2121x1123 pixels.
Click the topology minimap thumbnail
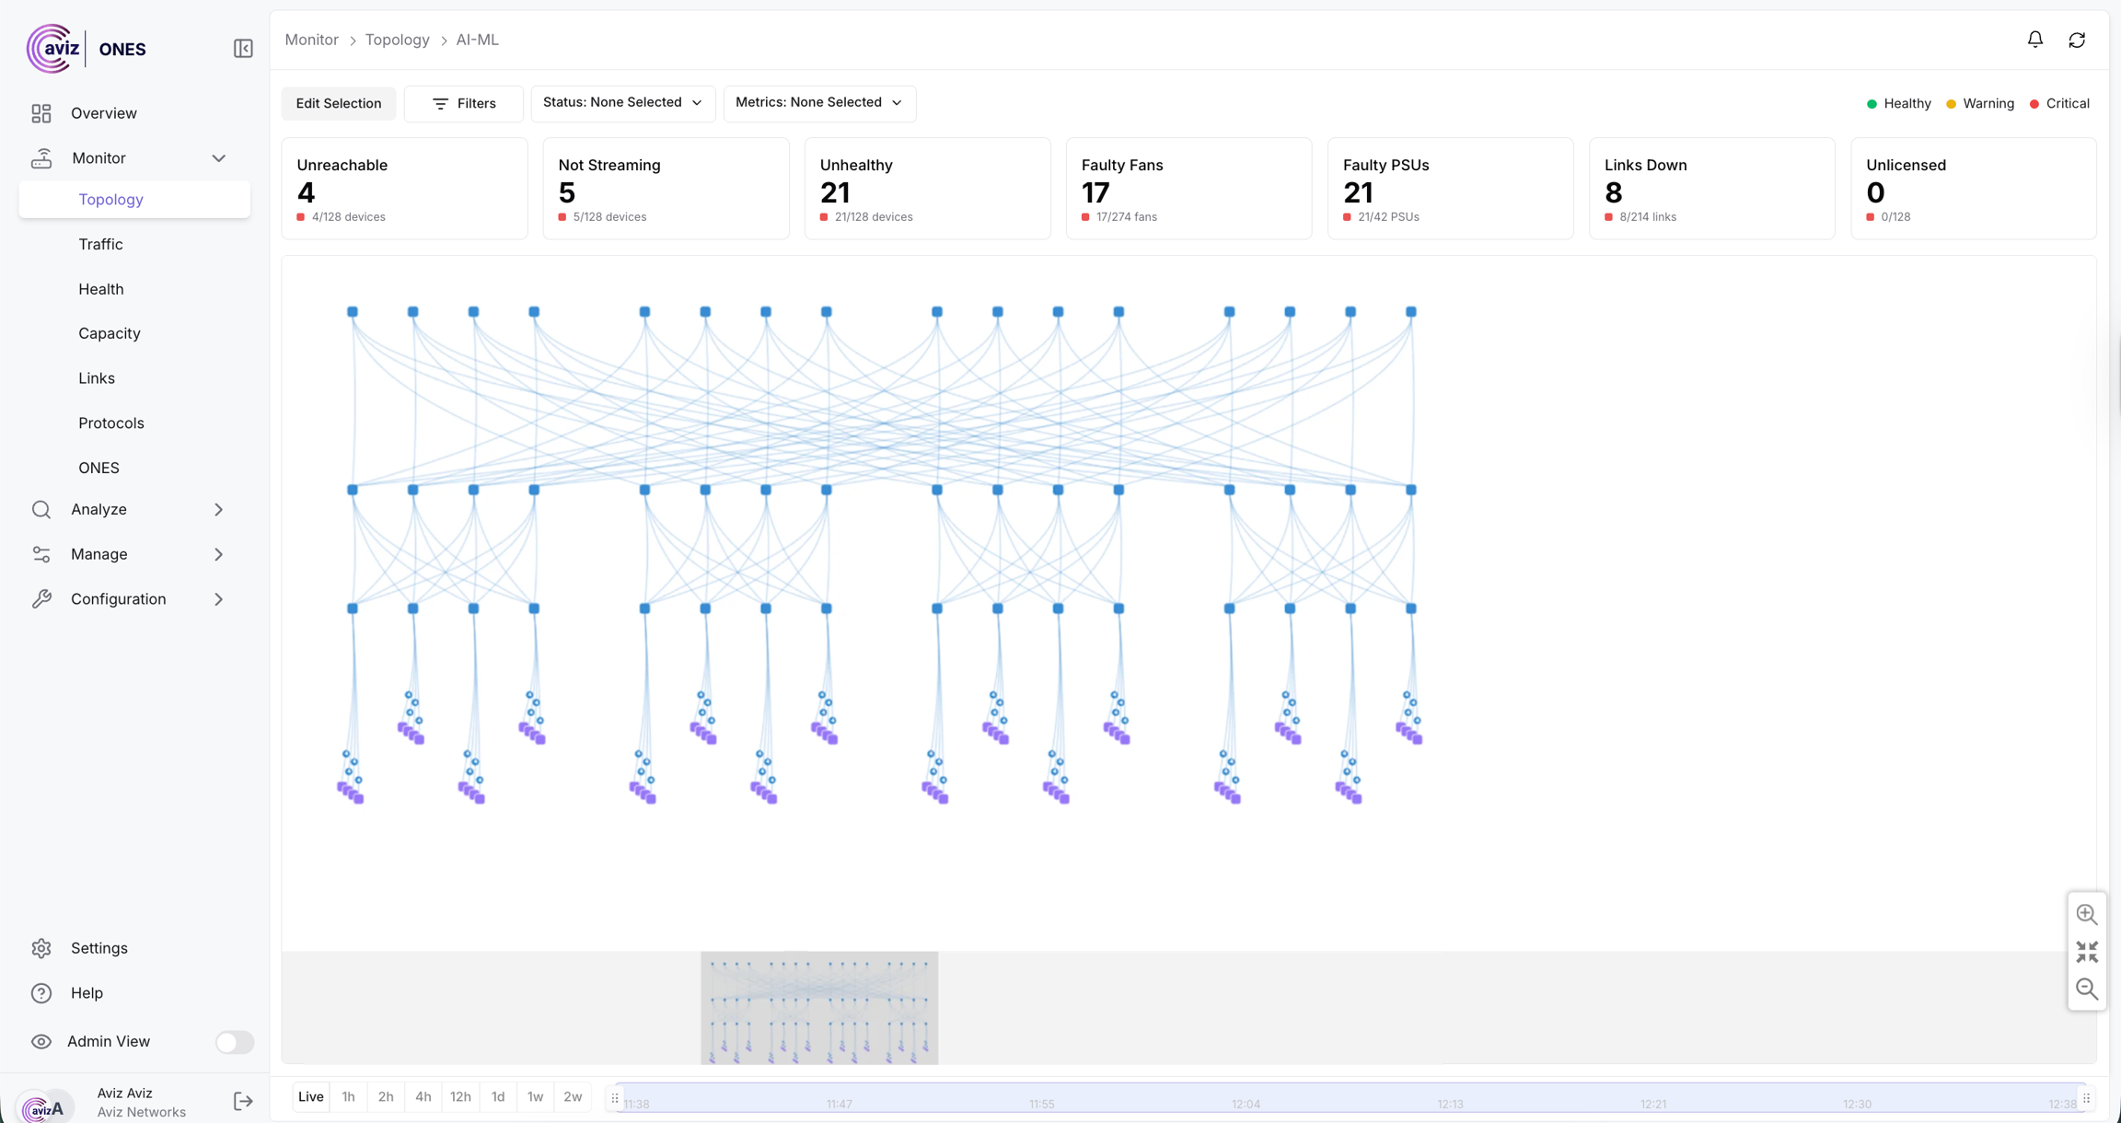818,1008
